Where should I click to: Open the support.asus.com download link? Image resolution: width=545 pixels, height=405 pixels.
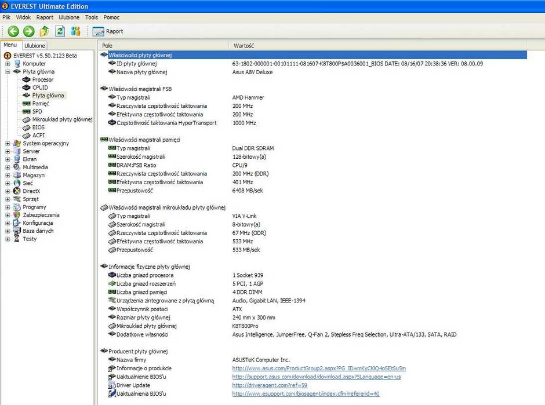317,377
